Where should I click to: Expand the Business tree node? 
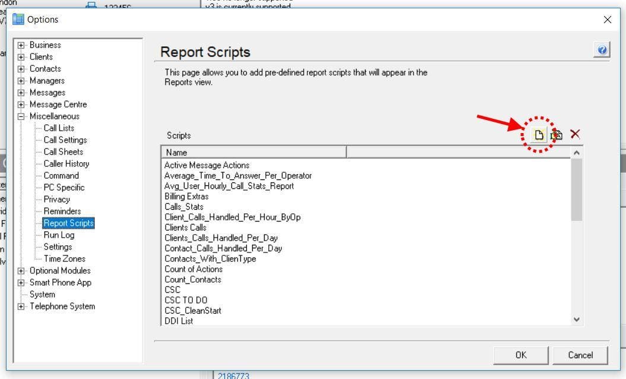[x=21, y=45]
